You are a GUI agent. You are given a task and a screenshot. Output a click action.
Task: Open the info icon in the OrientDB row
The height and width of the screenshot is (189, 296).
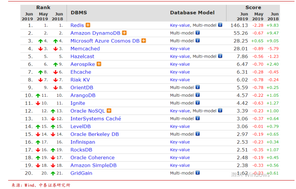198,87
